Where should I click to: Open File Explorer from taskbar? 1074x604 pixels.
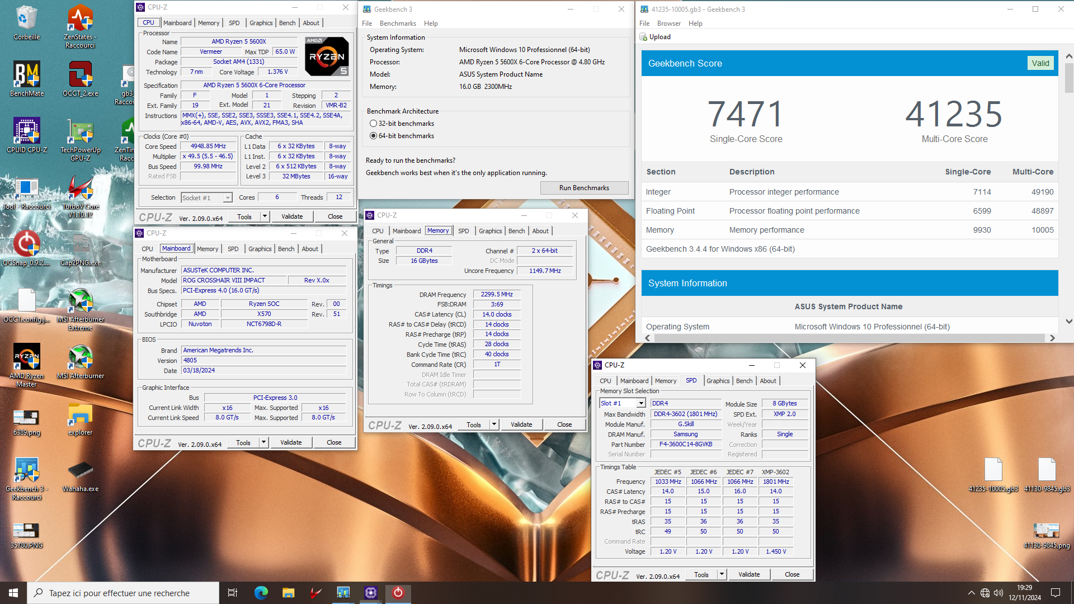(x=288, y=593)
